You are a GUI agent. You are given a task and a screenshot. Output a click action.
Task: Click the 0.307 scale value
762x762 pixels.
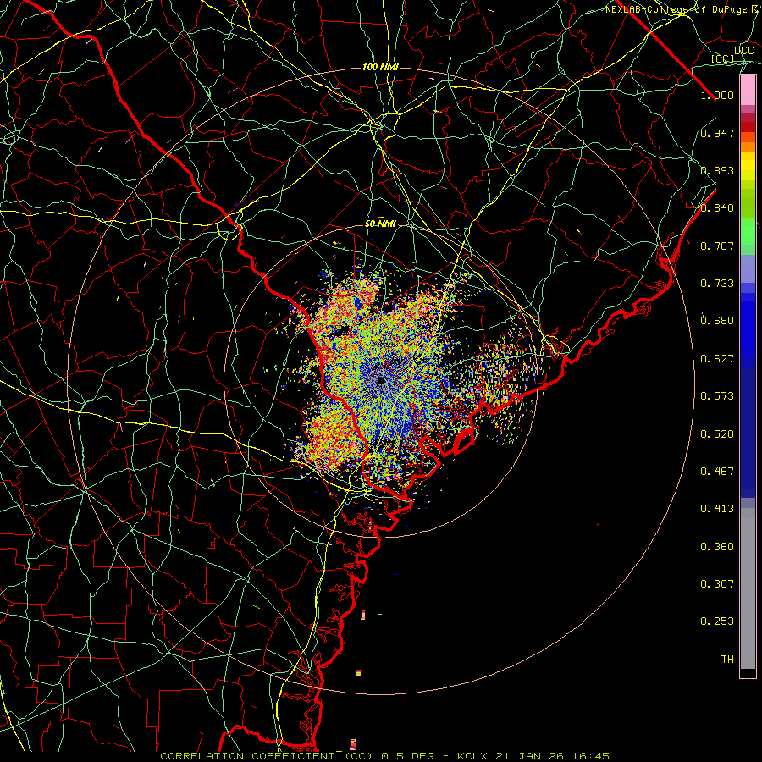(x=717, y=584)
